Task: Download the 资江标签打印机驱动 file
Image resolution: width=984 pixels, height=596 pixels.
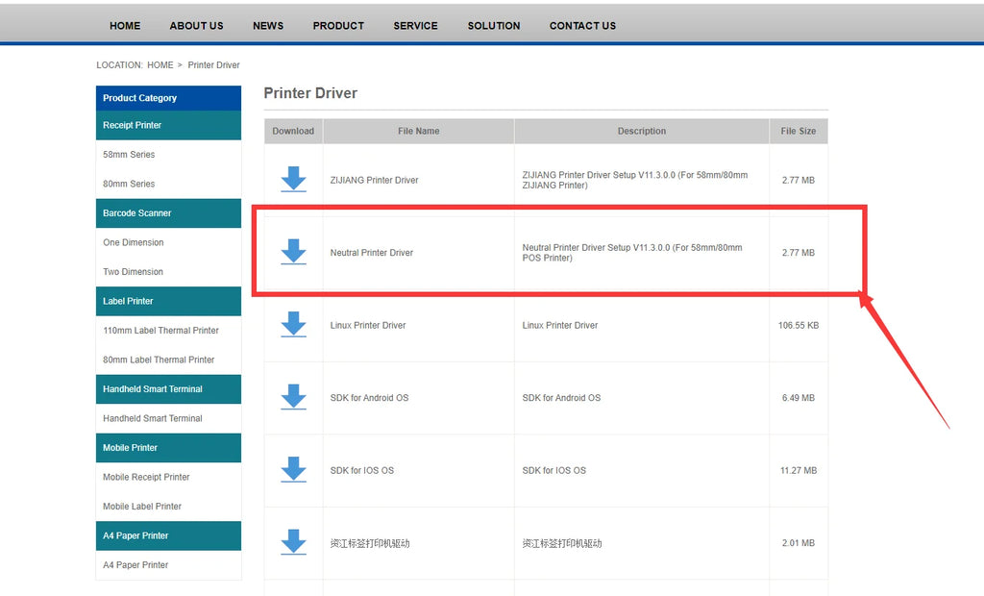Action: pos(293,542)
